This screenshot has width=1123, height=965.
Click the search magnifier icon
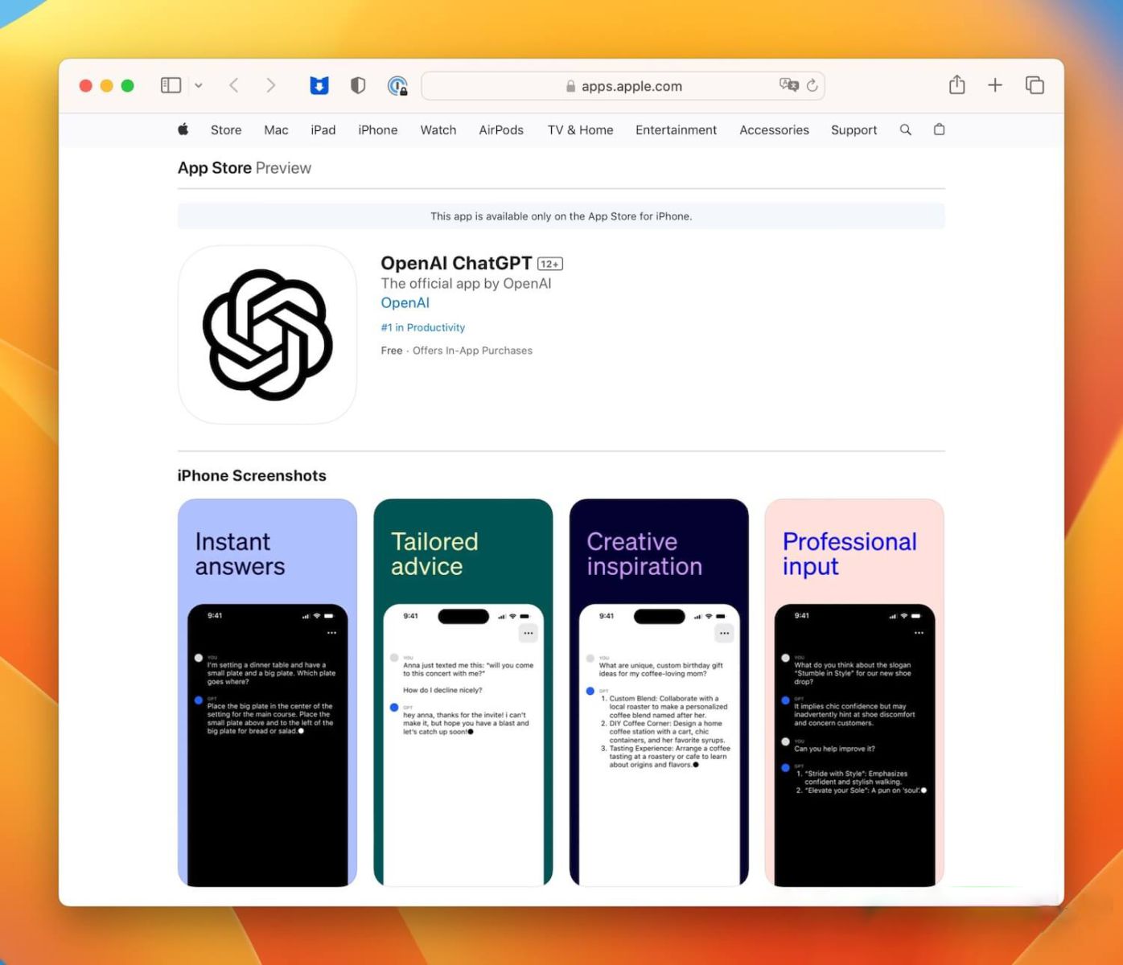pos(906,129)
